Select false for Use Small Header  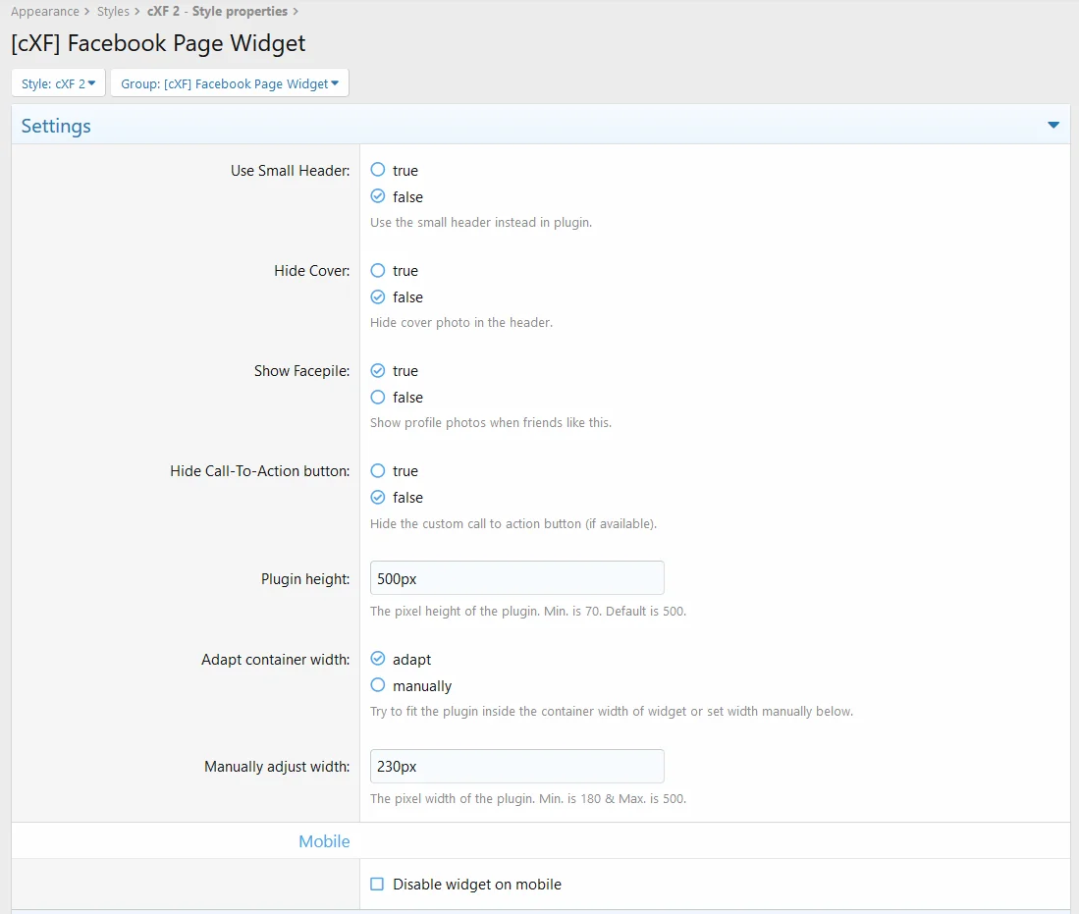point(378,196)
